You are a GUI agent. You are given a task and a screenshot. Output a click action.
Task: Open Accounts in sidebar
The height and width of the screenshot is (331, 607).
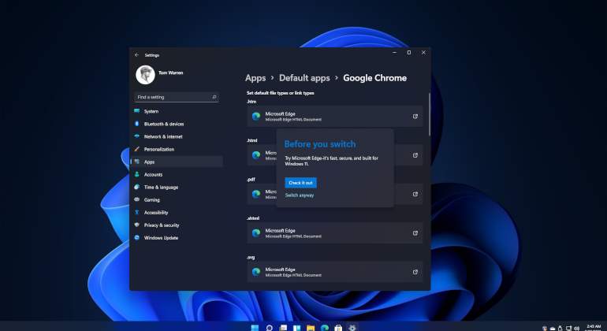click(x=177, y=175)
